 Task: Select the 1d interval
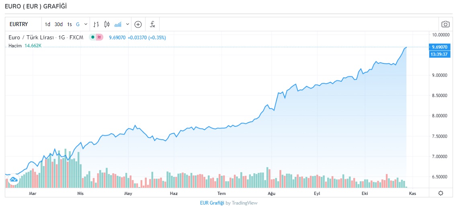47,24
